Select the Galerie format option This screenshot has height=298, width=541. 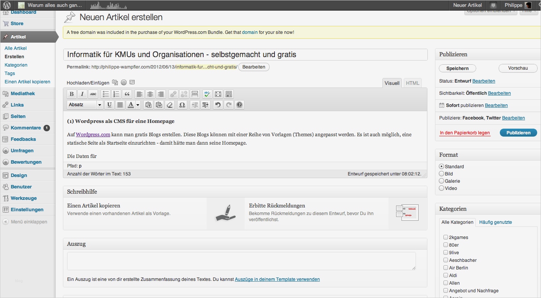[x=441, y=181]
